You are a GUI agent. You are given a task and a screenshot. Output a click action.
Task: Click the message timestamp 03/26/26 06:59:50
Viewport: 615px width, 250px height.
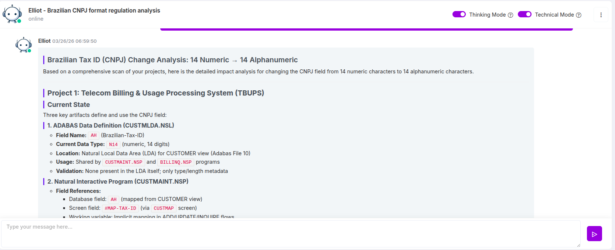click(x=74, y=41)
